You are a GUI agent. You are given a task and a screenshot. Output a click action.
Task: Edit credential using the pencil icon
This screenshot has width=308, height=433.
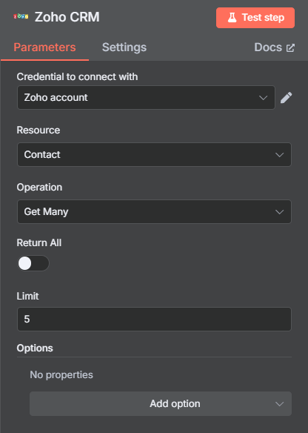coord(286,98)
